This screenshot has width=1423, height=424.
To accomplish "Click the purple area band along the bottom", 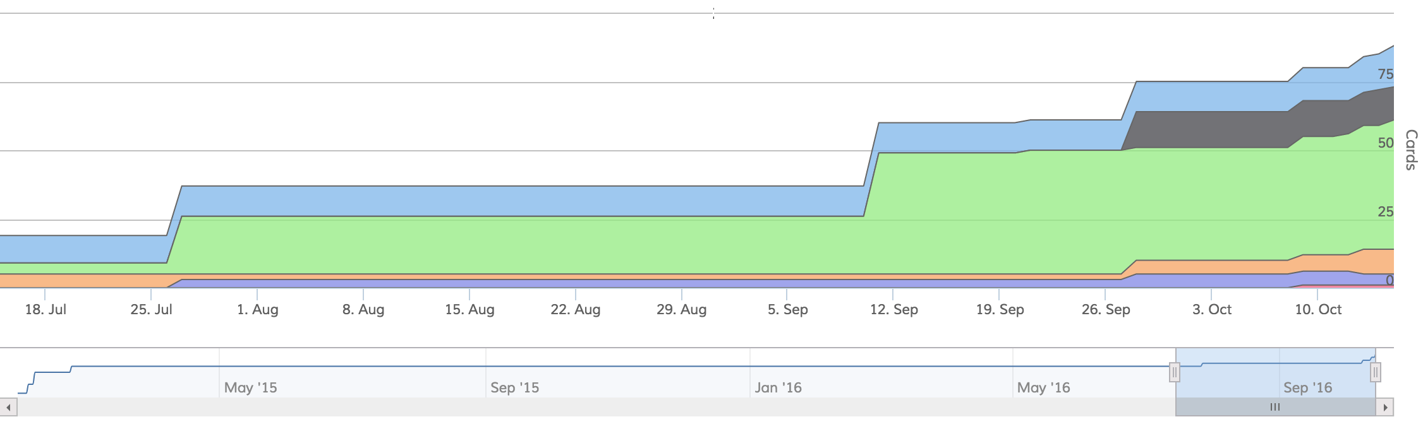I will point(632,283).
